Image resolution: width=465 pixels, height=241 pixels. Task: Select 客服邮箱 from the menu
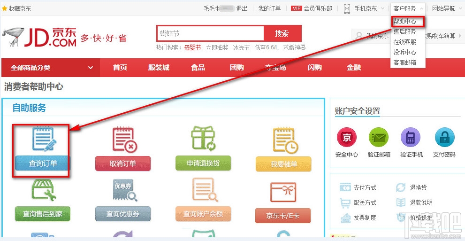click(405, 62)
